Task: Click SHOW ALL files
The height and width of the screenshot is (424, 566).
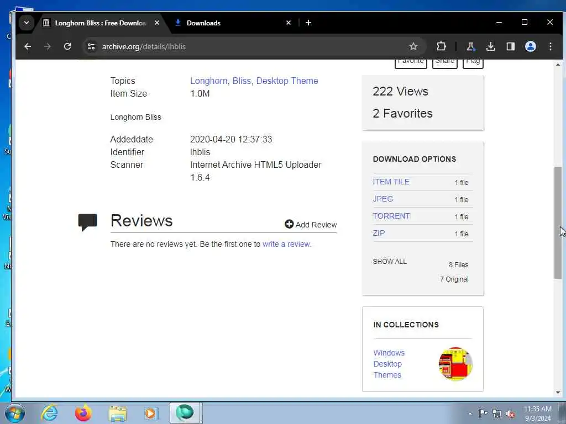Action: click(x=390, y=261)
